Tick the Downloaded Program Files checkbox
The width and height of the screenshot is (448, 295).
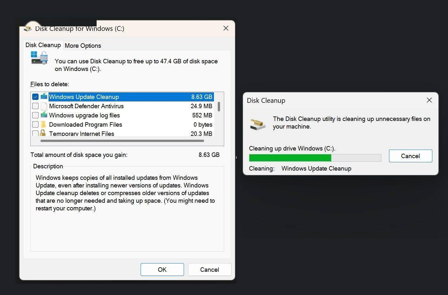35,124
